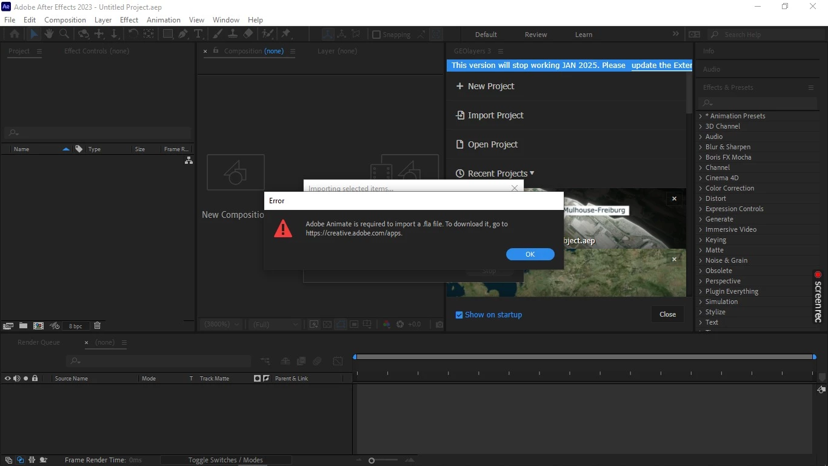Expand the Noise & Grain category

pyautogui.click(x=701, y=260)
